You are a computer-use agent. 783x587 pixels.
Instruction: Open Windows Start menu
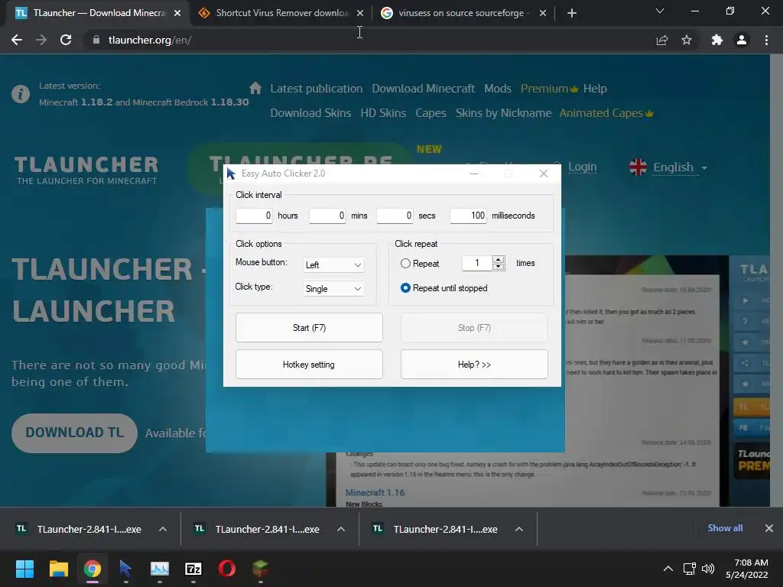[24, 569]
